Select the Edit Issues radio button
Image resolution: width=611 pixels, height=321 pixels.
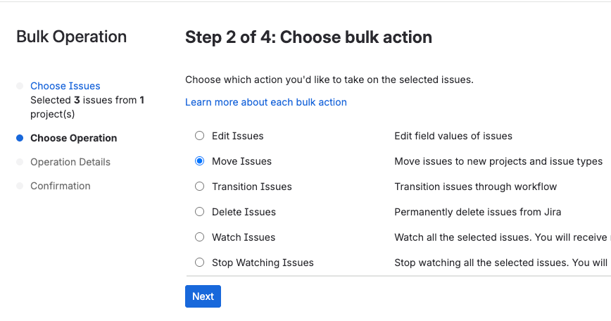tap(200, 136)
